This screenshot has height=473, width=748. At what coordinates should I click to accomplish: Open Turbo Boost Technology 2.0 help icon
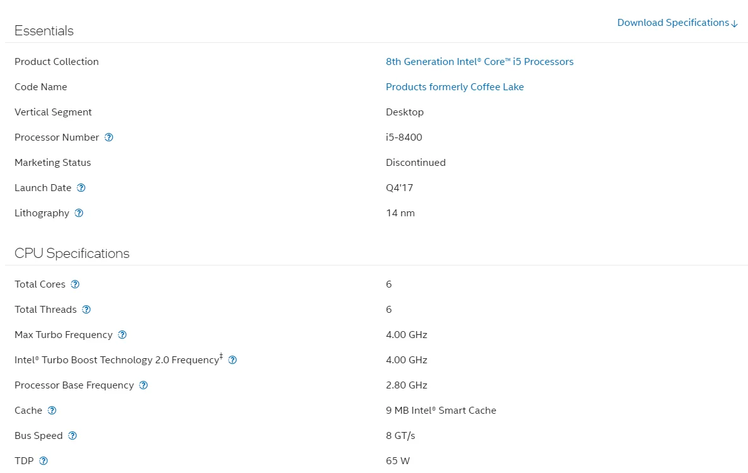pyautogui.click(x=232, y=360)
